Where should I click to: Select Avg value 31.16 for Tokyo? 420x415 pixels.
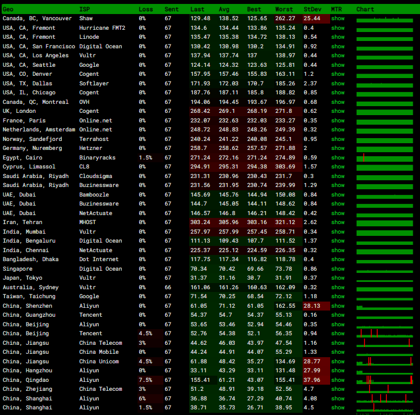coord(227,278)
